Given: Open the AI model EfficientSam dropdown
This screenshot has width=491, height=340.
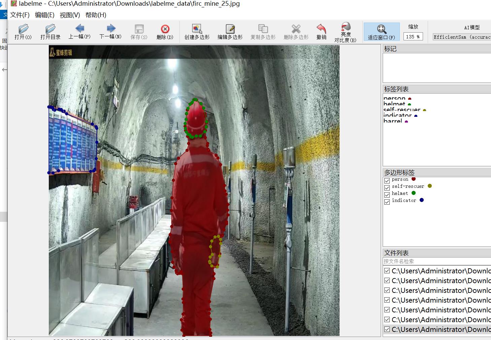Looking at the screenshot, I should pos(461,37).
